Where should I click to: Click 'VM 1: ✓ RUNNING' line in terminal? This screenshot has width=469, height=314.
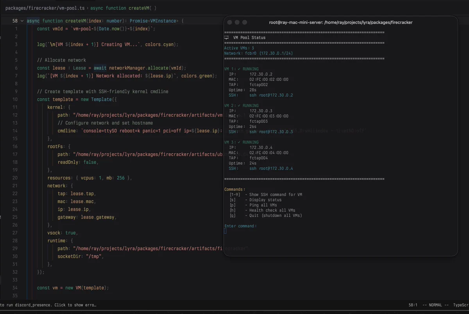(241, 69)
